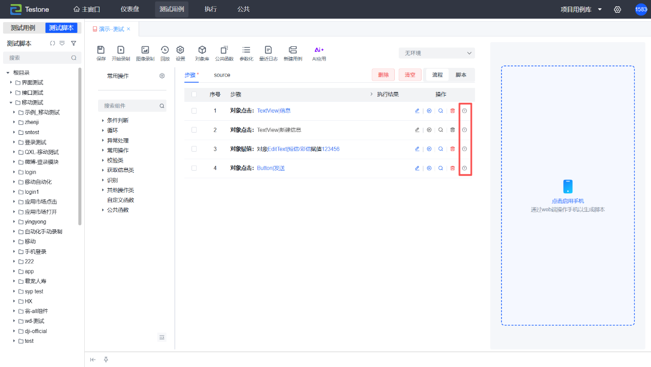The width and height of the screenshot is (651, 367).
Task: Click the 回放 playback icon
Action: click(165, 52)
